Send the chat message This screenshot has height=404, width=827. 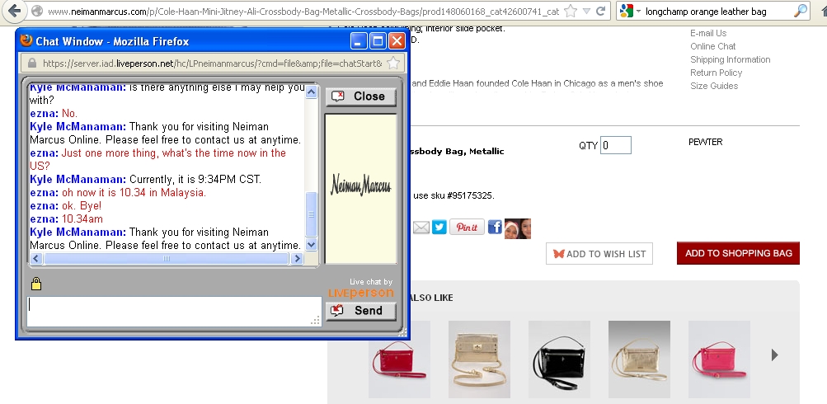point(361,311)
